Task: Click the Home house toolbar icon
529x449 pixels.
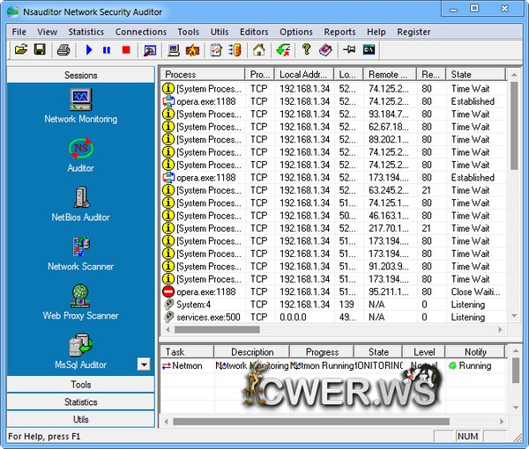Action: click(x=259, y=50)
